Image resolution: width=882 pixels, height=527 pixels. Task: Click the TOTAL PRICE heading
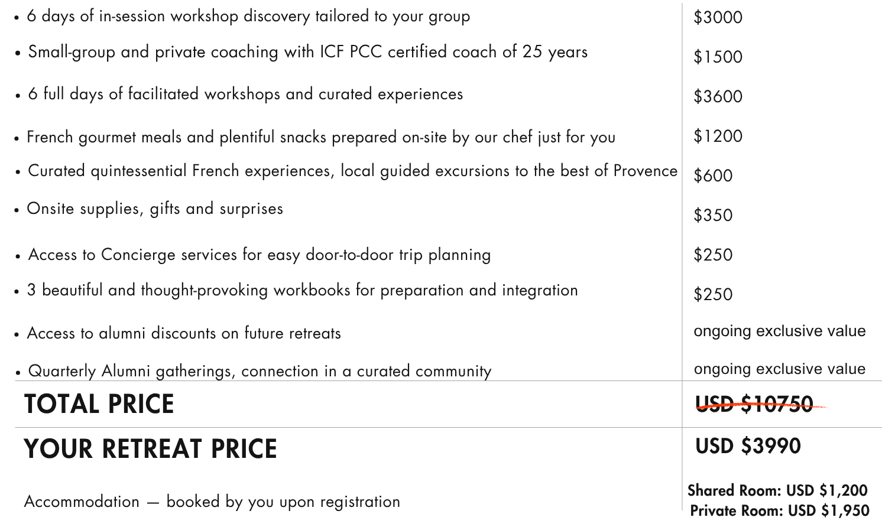point(99,405)
